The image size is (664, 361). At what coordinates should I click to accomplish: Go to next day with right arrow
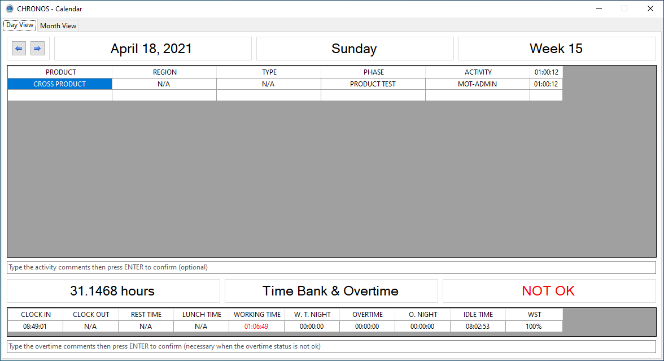coord(37,49)
